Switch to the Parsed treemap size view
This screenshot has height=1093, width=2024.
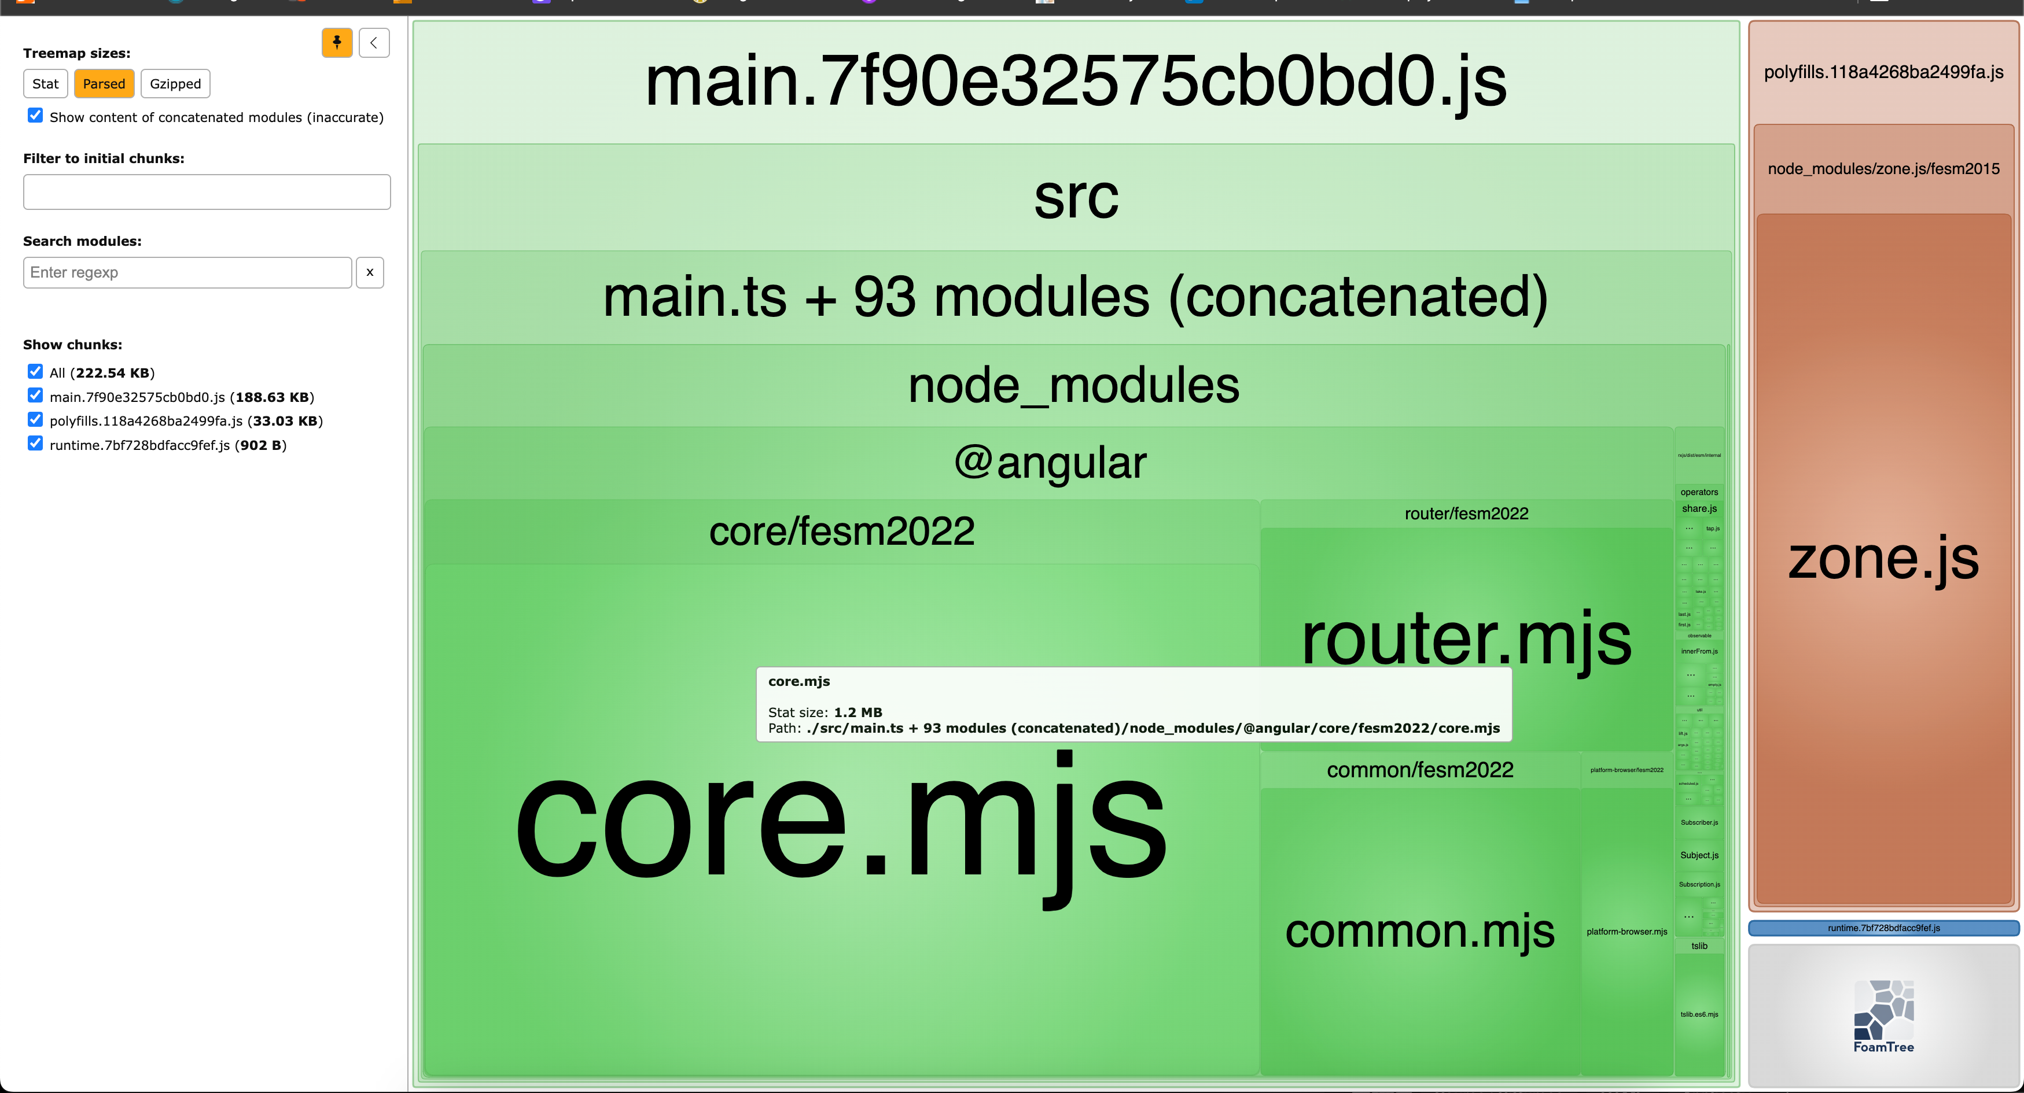[x=104, y=83]
